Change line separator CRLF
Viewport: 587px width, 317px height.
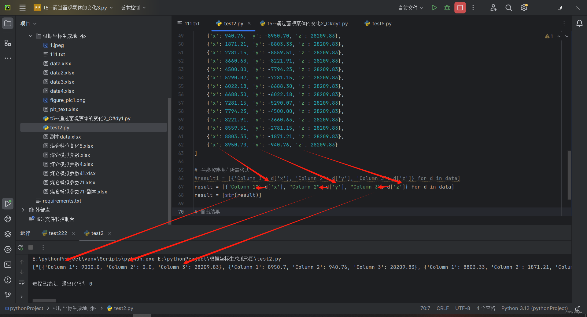click(x=442, y=308)
